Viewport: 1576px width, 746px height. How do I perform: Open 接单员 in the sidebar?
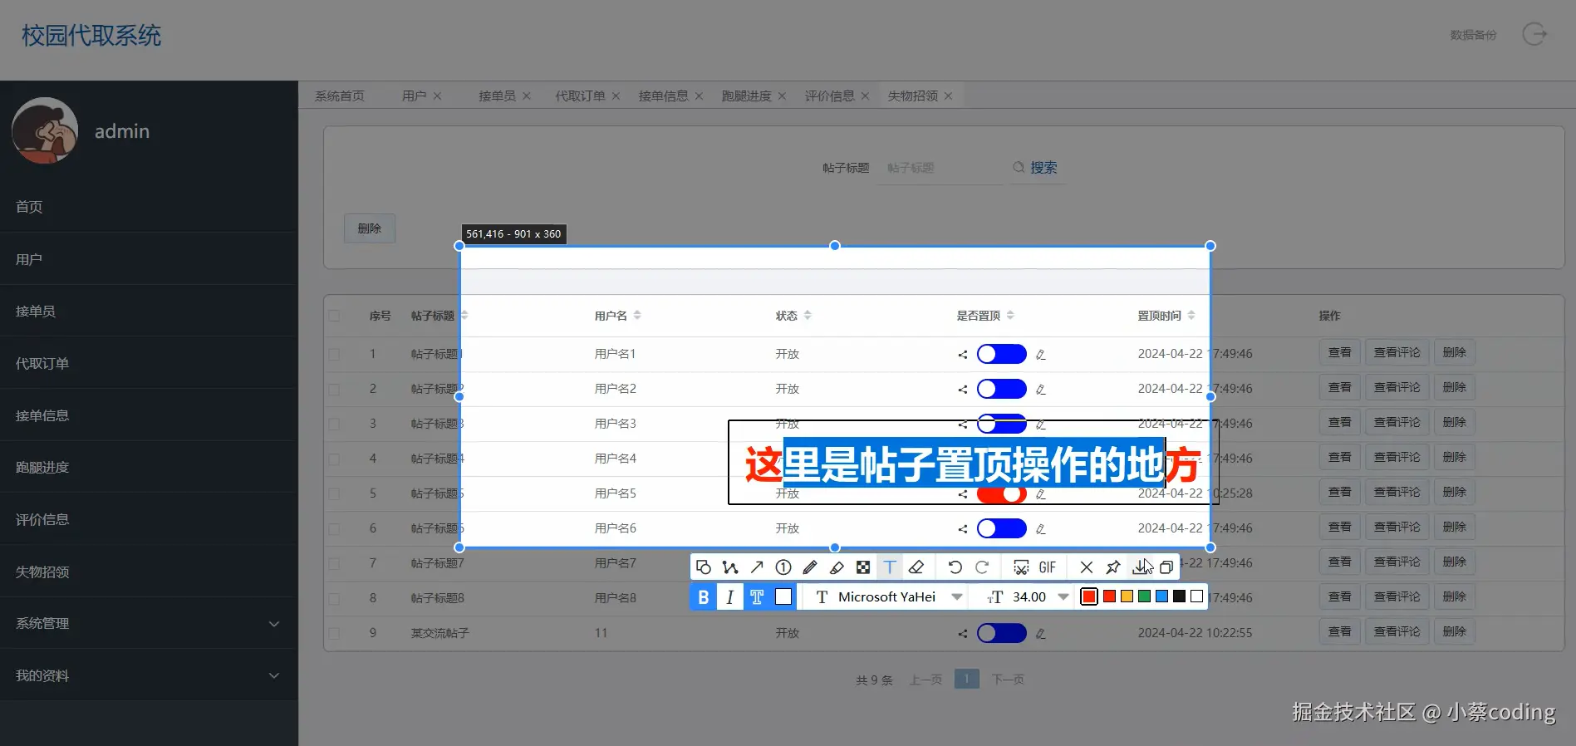pos(149,311)
